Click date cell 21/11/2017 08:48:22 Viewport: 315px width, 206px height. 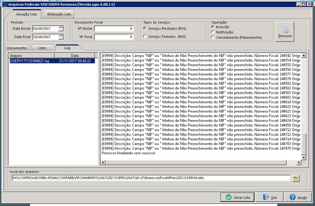click(75, 61)
